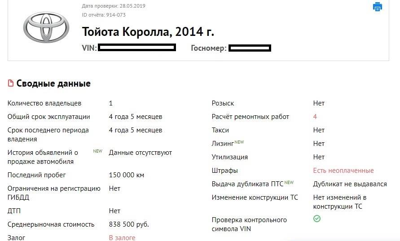Open the Есть неоплаченные fines link
This screenshot has height=241, width=400.
coord(343,171)
